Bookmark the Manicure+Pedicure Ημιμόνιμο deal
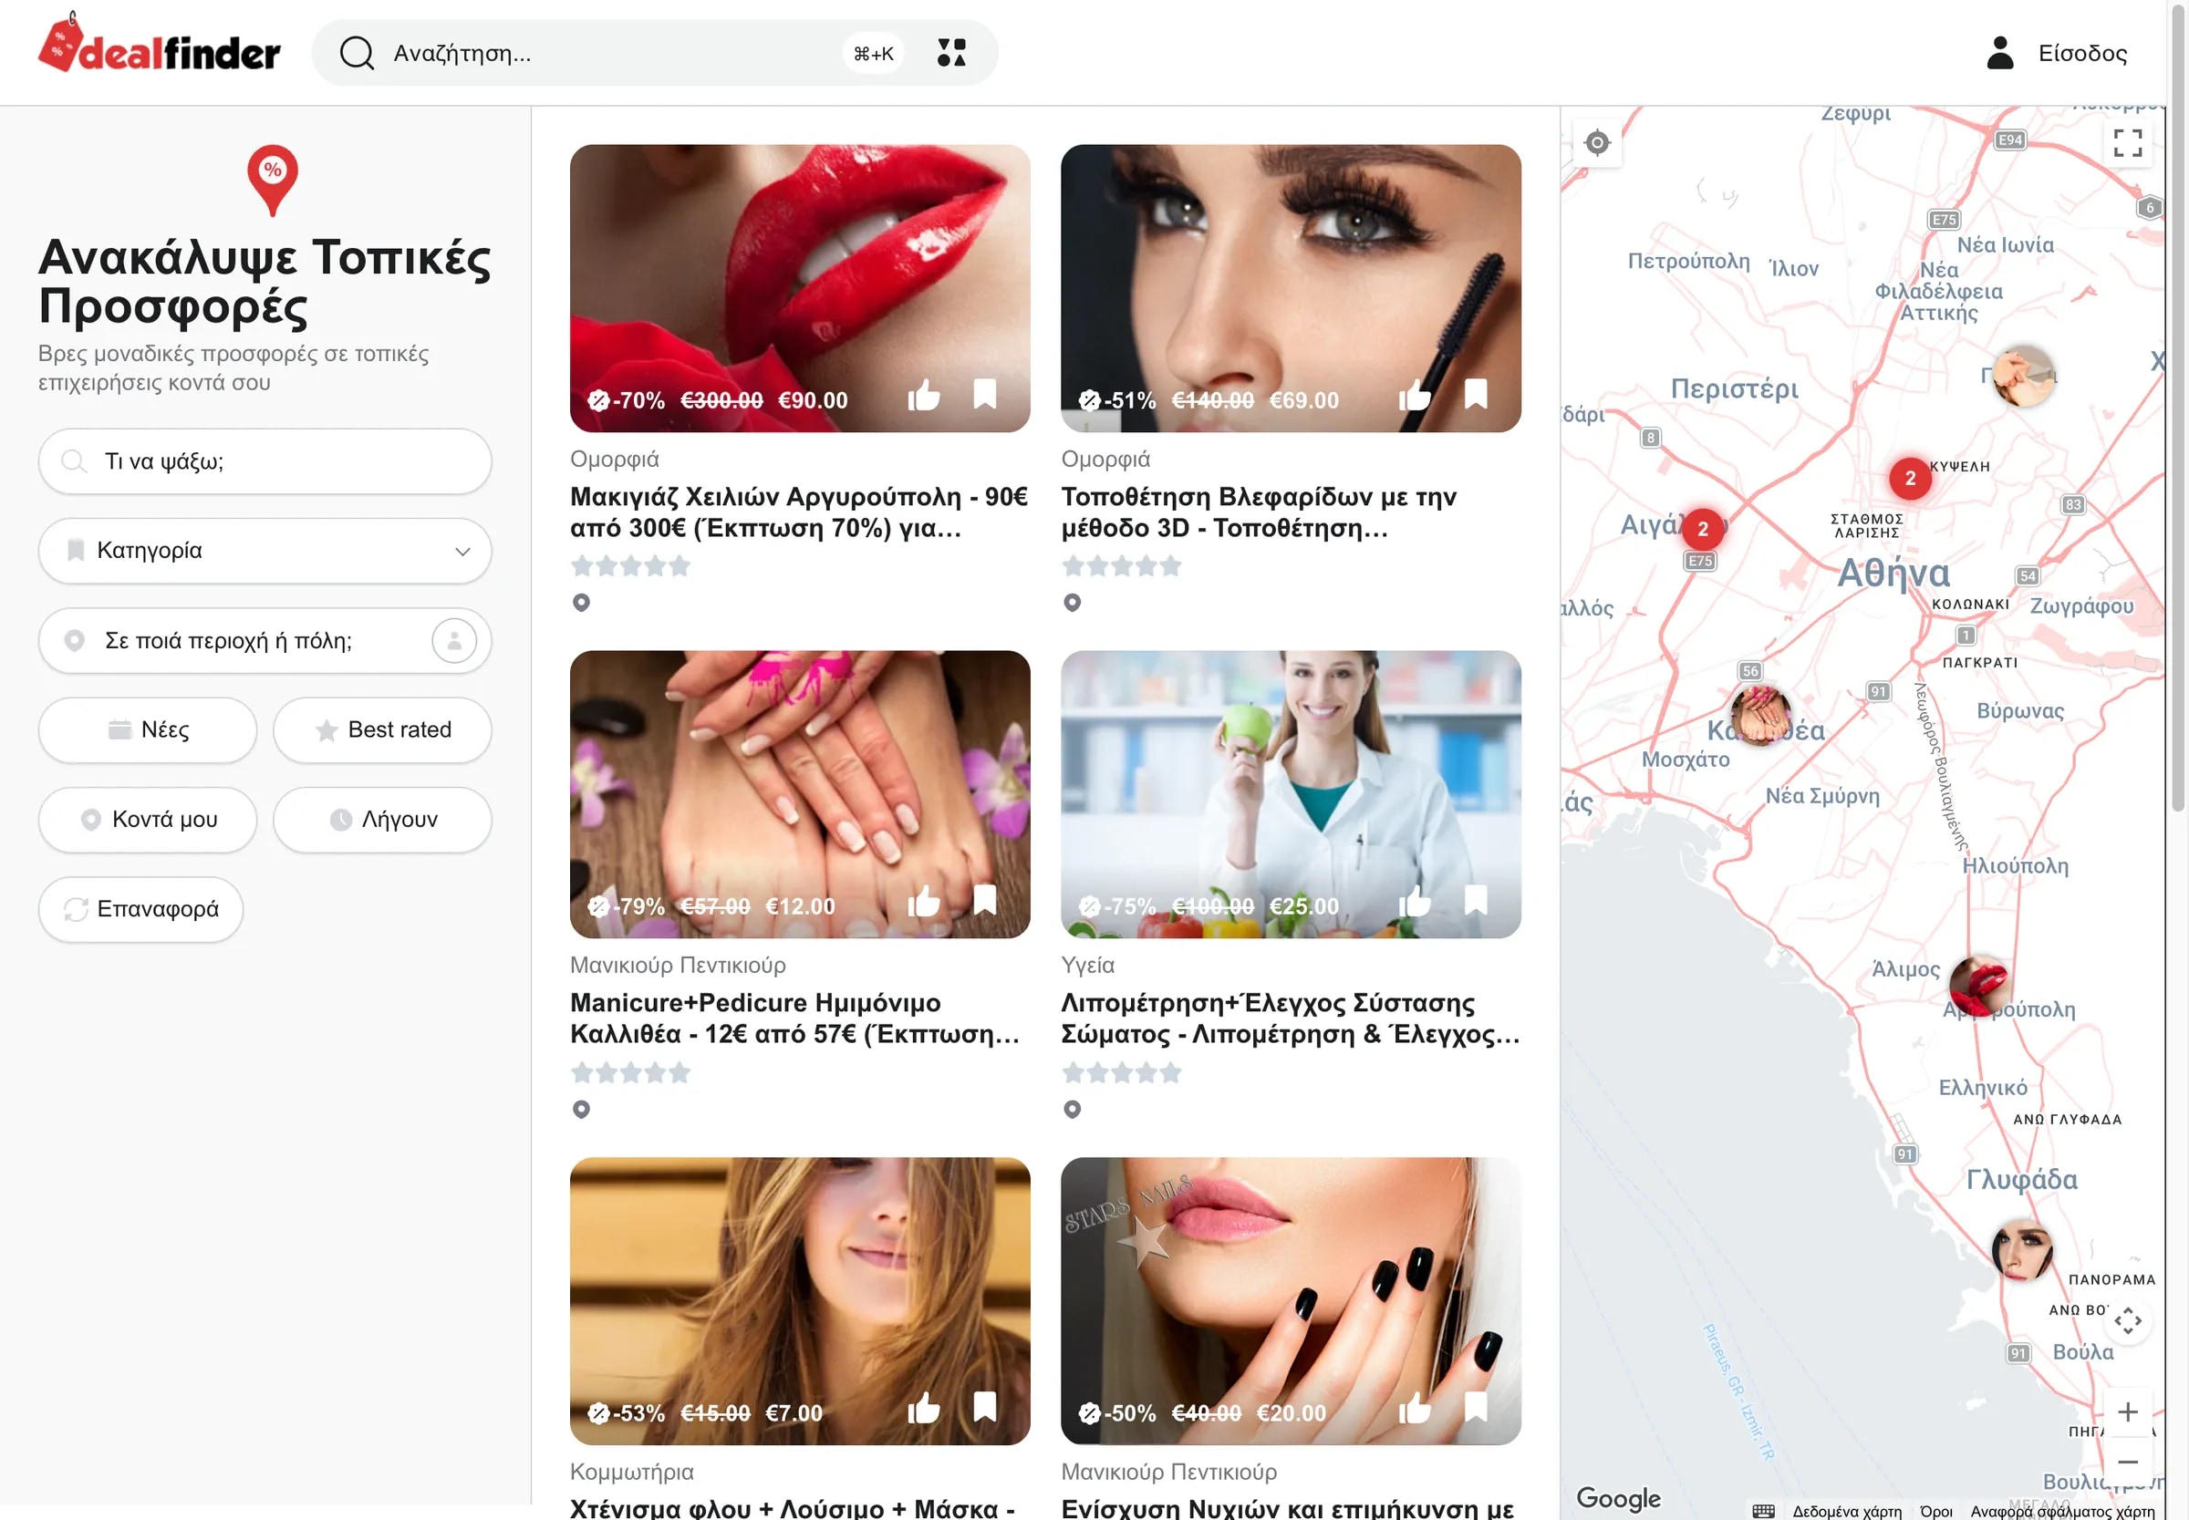 pos(985,900)
